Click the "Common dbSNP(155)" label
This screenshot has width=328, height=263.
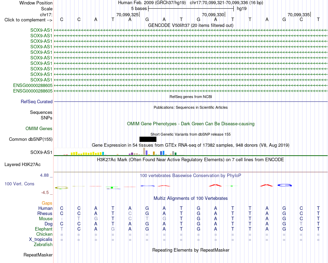30,139
